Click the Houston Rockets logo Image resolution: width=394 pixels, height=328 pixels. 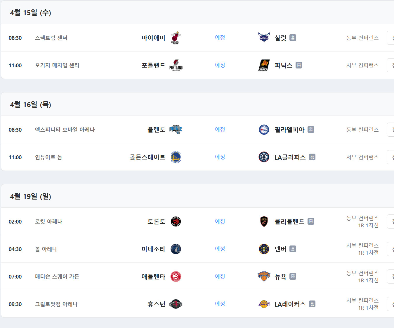coord(176,304)
